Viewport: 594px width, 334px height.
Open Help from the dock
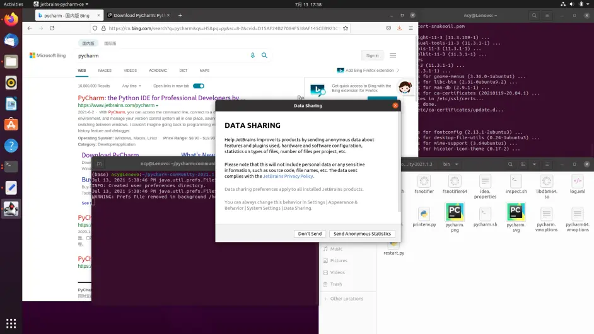tap(11, 146)
